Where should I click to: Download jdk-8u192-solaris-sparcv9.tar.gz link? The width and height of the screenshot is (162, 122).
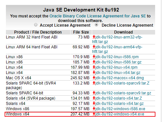[123, 93]
